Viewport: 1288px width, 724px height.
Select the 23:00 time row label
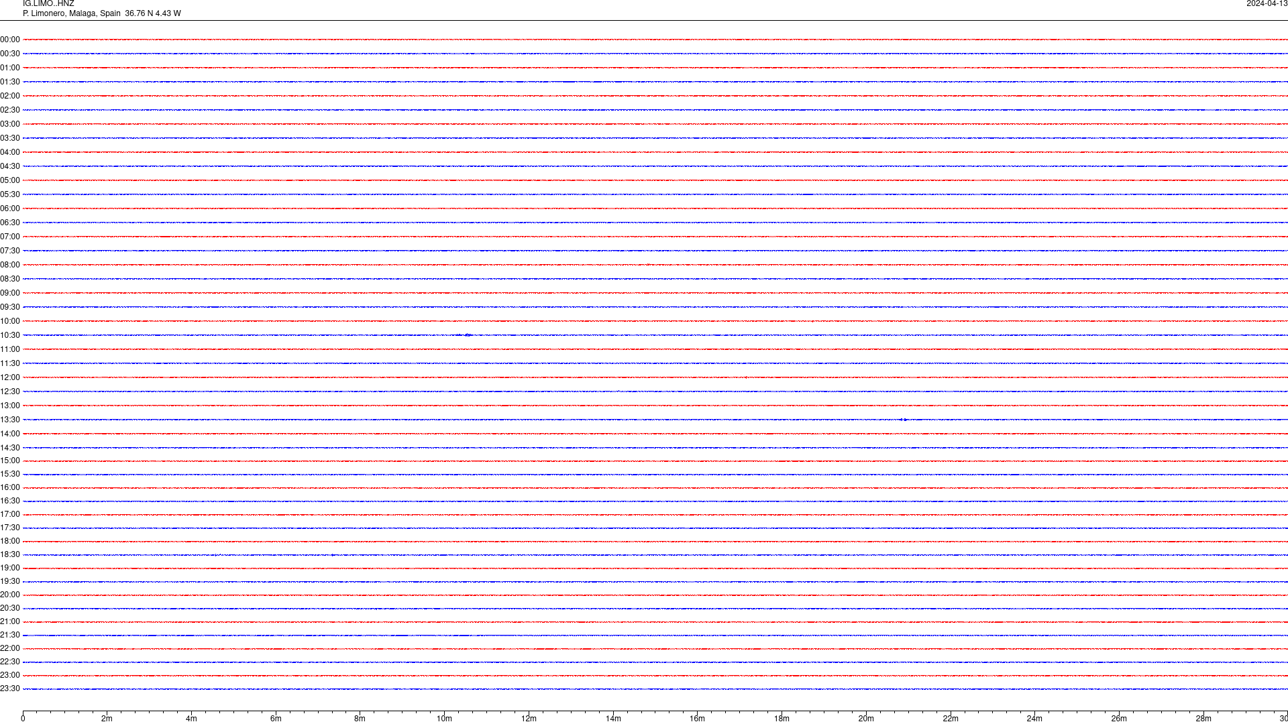[x=10, y=675]
